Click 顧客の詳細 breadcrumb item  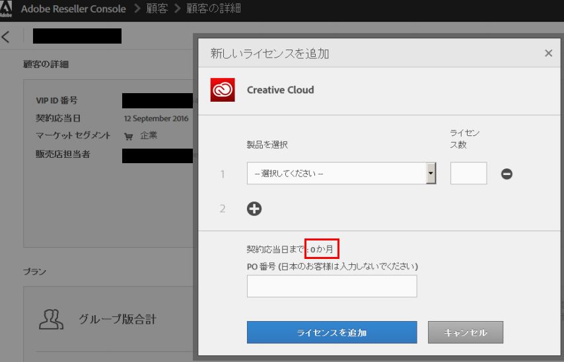point(213,9)
